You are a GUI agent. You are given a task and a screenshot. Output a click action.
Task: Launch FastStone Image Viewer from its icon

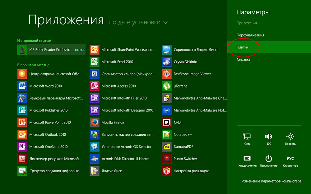[x=167, y=74]
